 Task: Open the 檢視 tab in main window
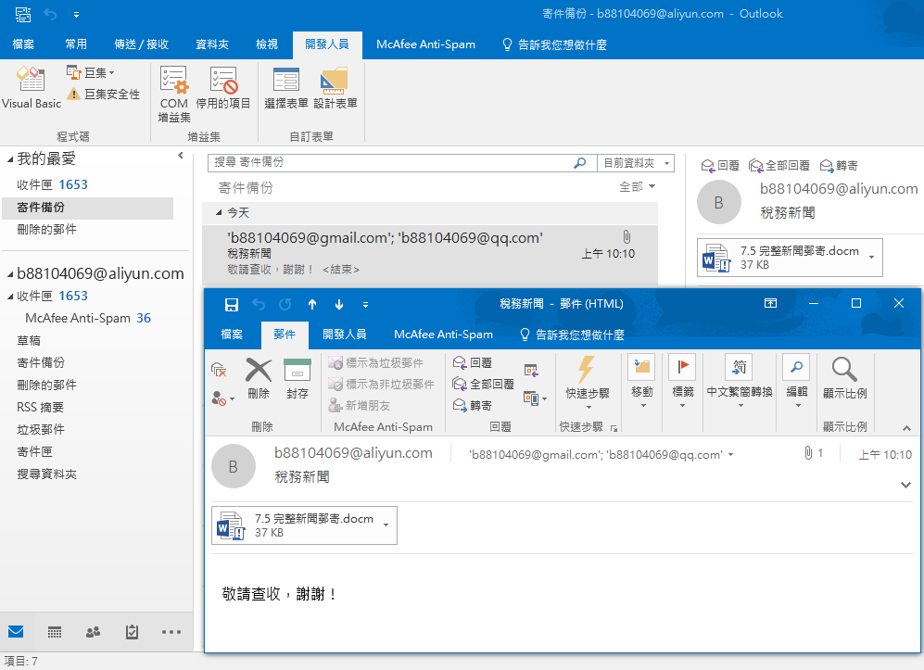coord(266,44)
